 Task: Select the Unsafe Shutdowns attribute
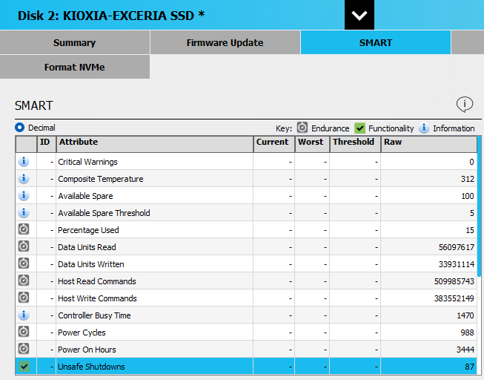(91, 367)
